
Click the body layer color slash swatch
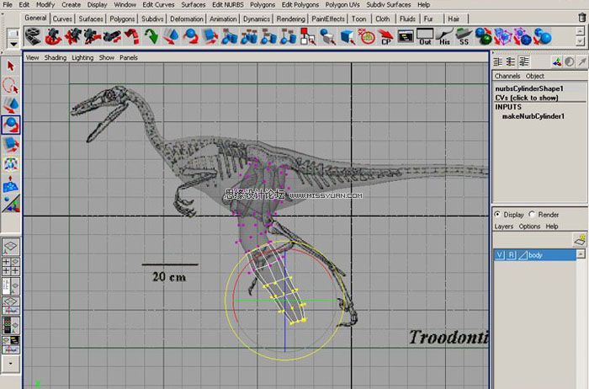[x=523, y=254]
